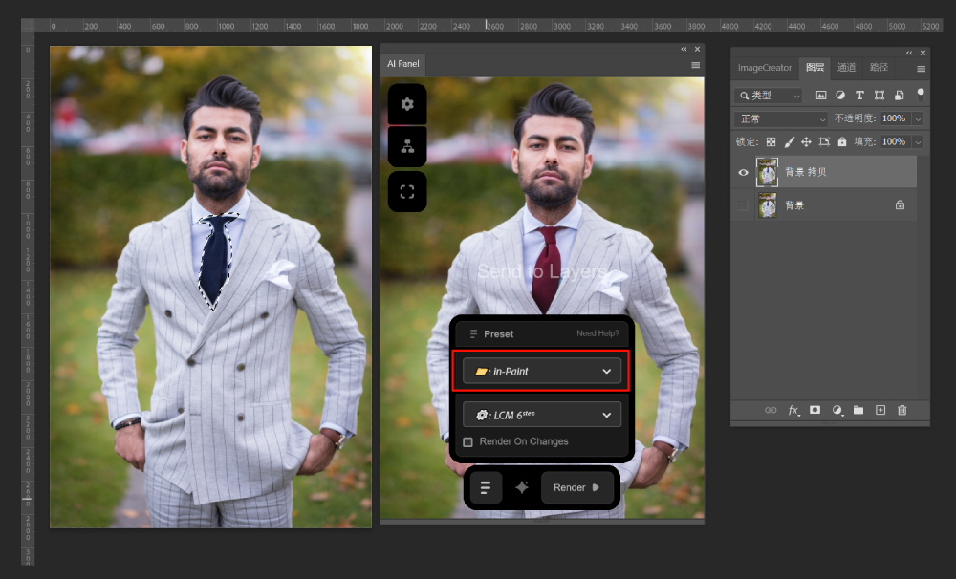Switch to the ImageCreator tab
956x579 pixels.
point(765,68)
